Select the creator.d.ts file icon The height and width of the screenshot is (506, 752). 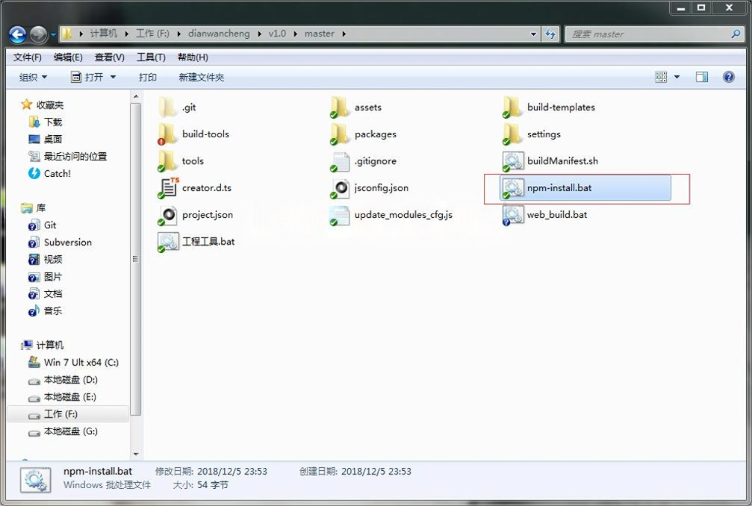pos(168,188)
